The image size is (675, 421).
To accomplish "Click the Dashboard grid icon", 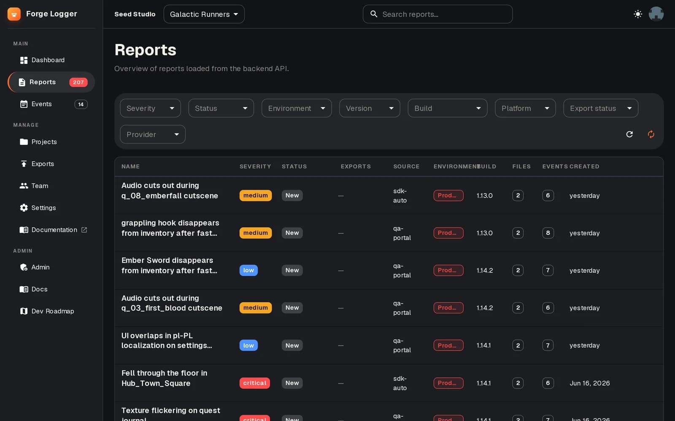I will point(24,60).
